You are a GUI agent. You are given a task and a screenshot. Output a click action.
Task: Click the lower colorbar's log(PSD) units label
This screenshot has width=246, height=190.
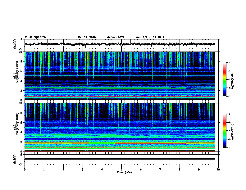click(x=233, y=132)
